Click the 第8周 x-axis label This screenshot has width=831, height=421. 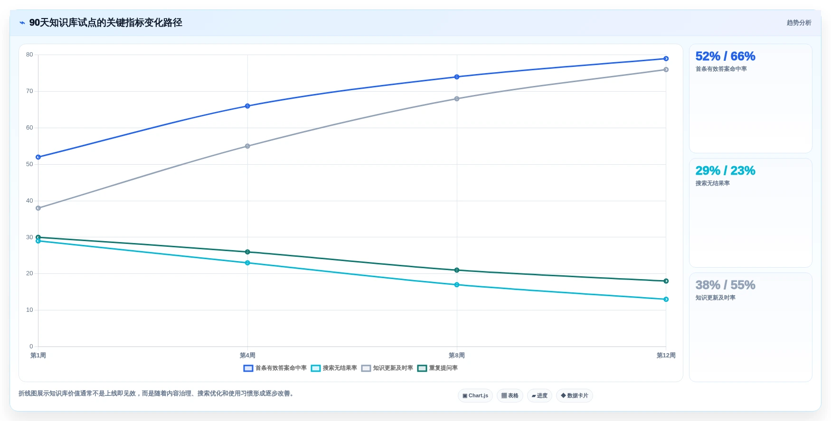tap(457, 356)
